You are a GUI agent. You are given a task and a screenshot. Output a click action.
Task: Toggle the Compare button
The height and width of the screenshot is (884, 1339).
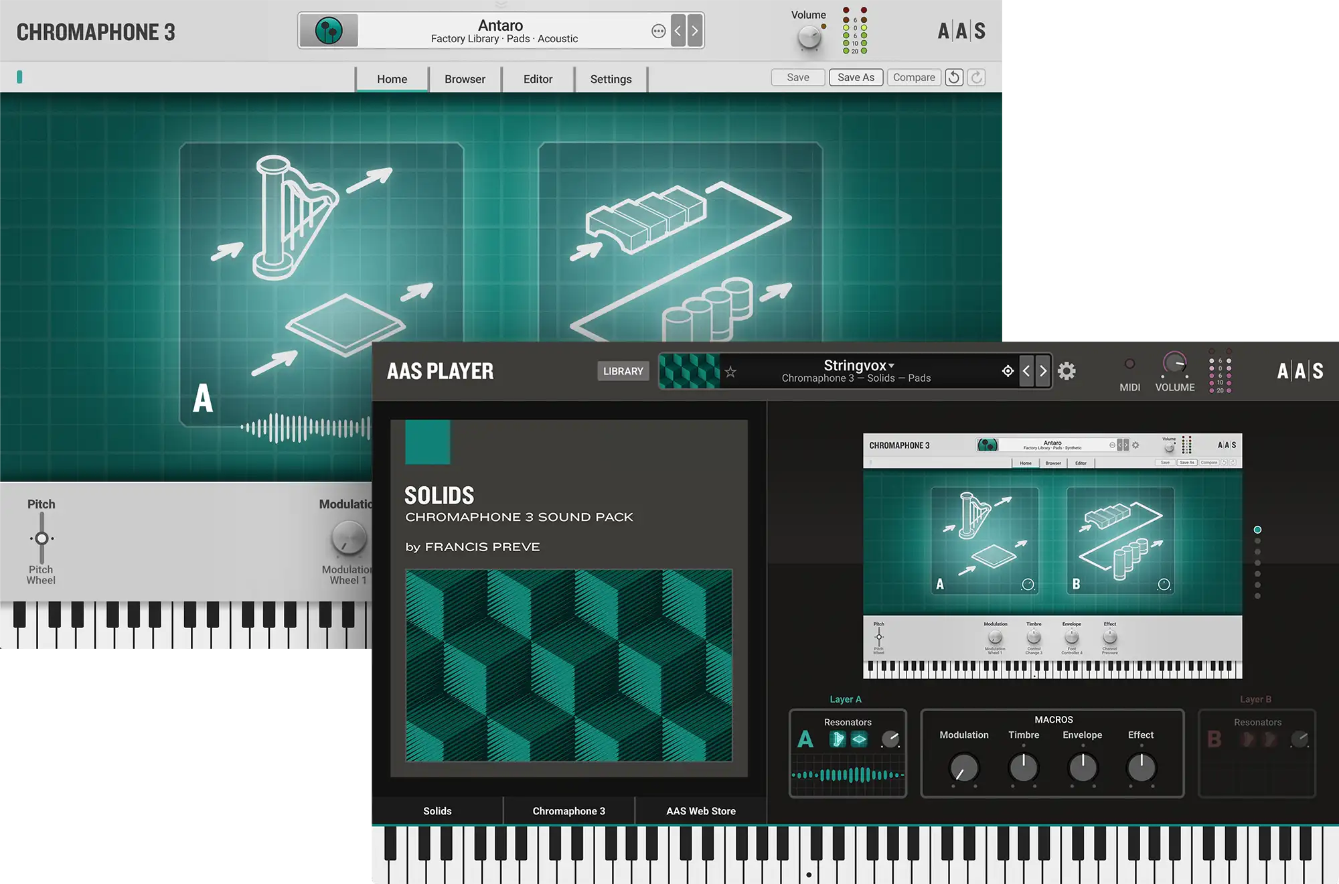914,78
